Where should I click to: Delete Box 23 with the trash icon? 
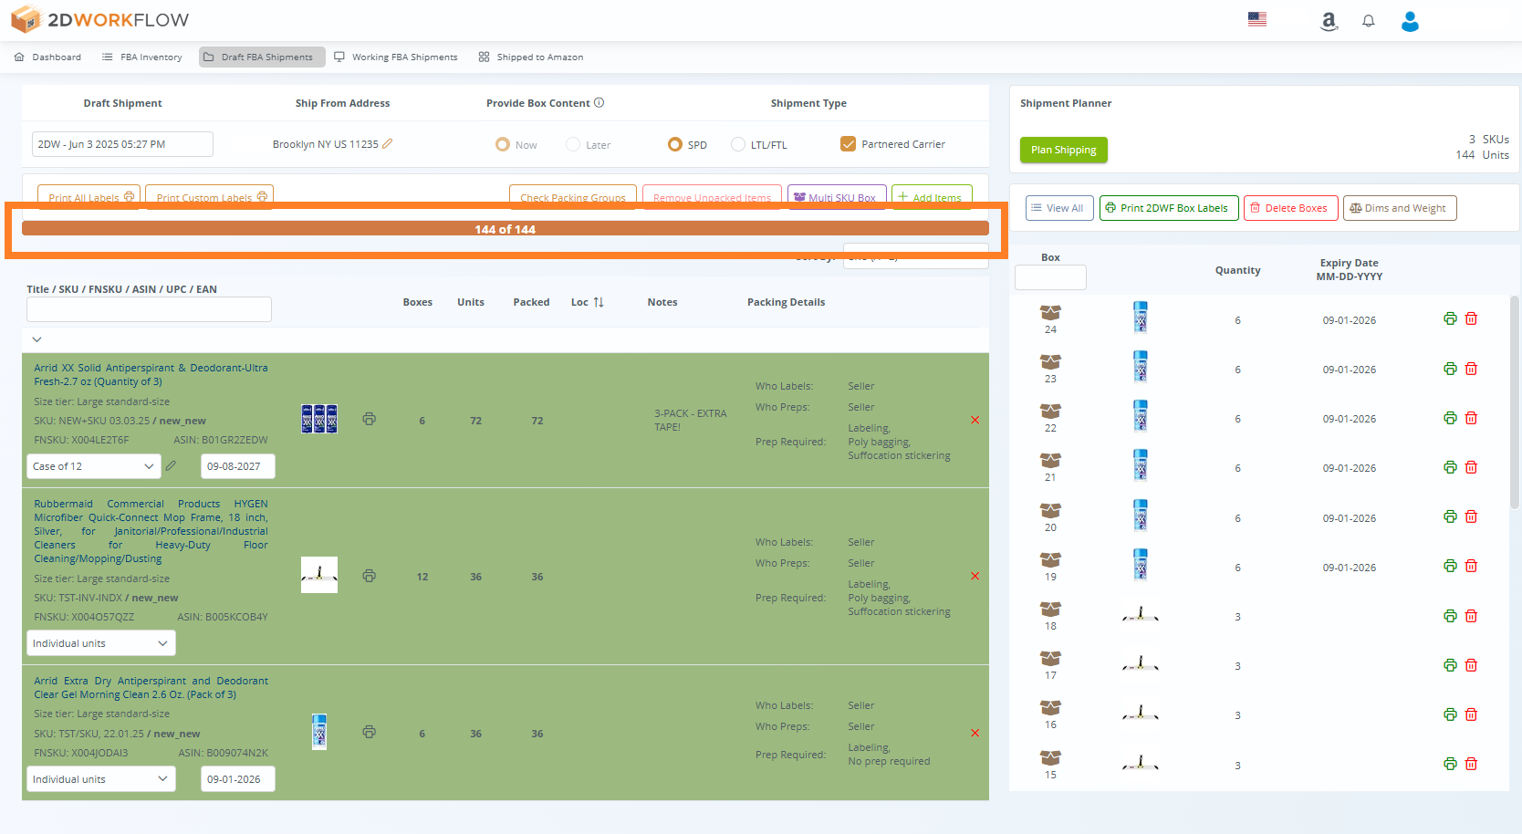coord(1471,368)
